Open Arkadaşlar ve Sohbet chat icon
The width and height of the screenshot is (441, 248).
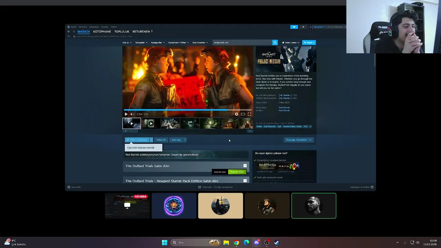click(x=372, y=187)
